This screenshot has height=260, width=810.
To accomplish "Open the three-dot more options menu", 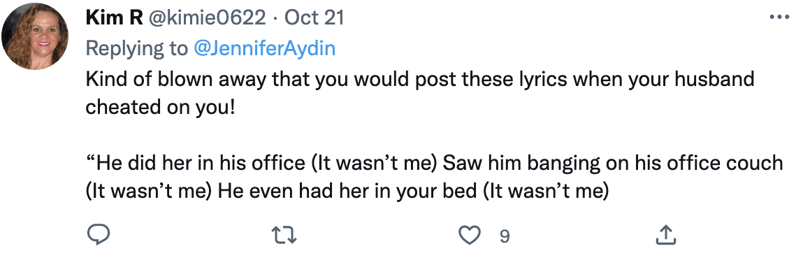I will click(x=779, y=17).
